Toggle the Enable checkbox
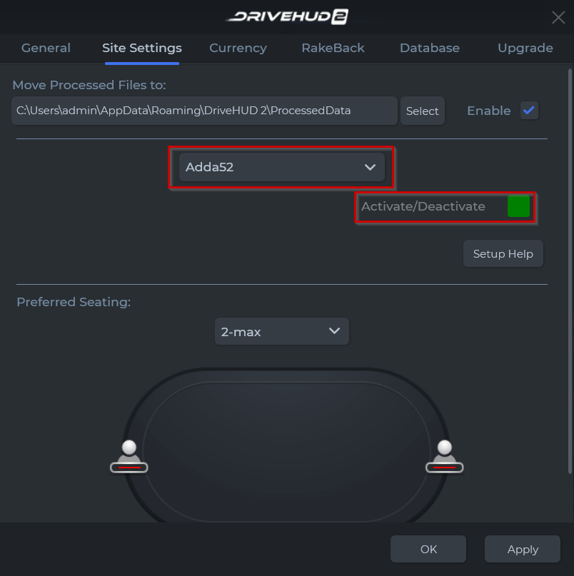 coord(529,110)
